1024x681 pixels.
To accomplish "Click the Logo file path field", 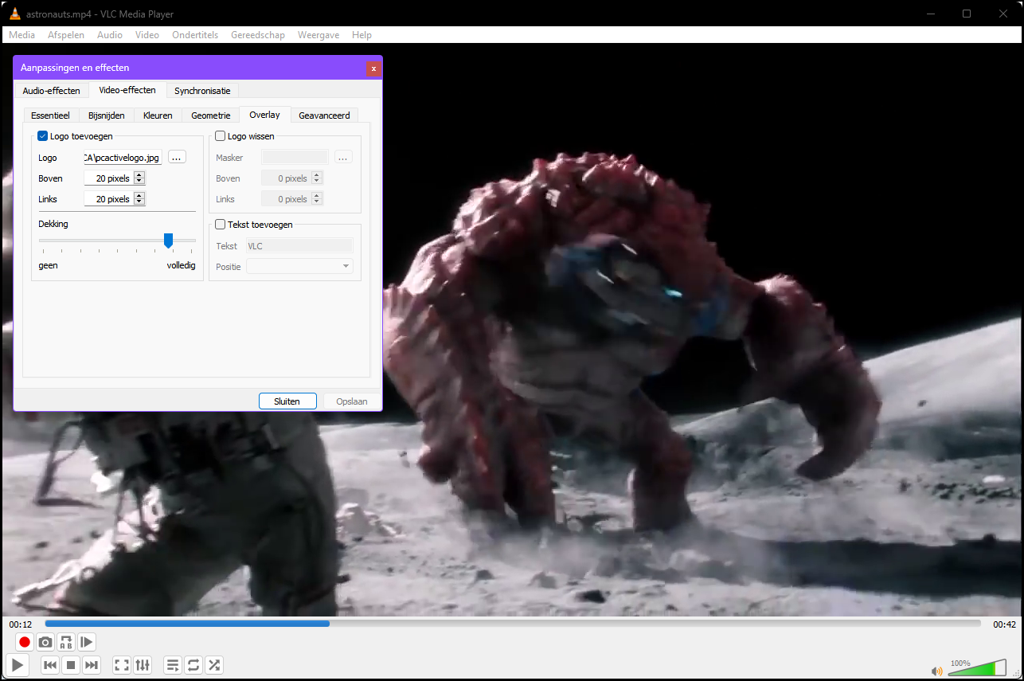I will (123, 158).
